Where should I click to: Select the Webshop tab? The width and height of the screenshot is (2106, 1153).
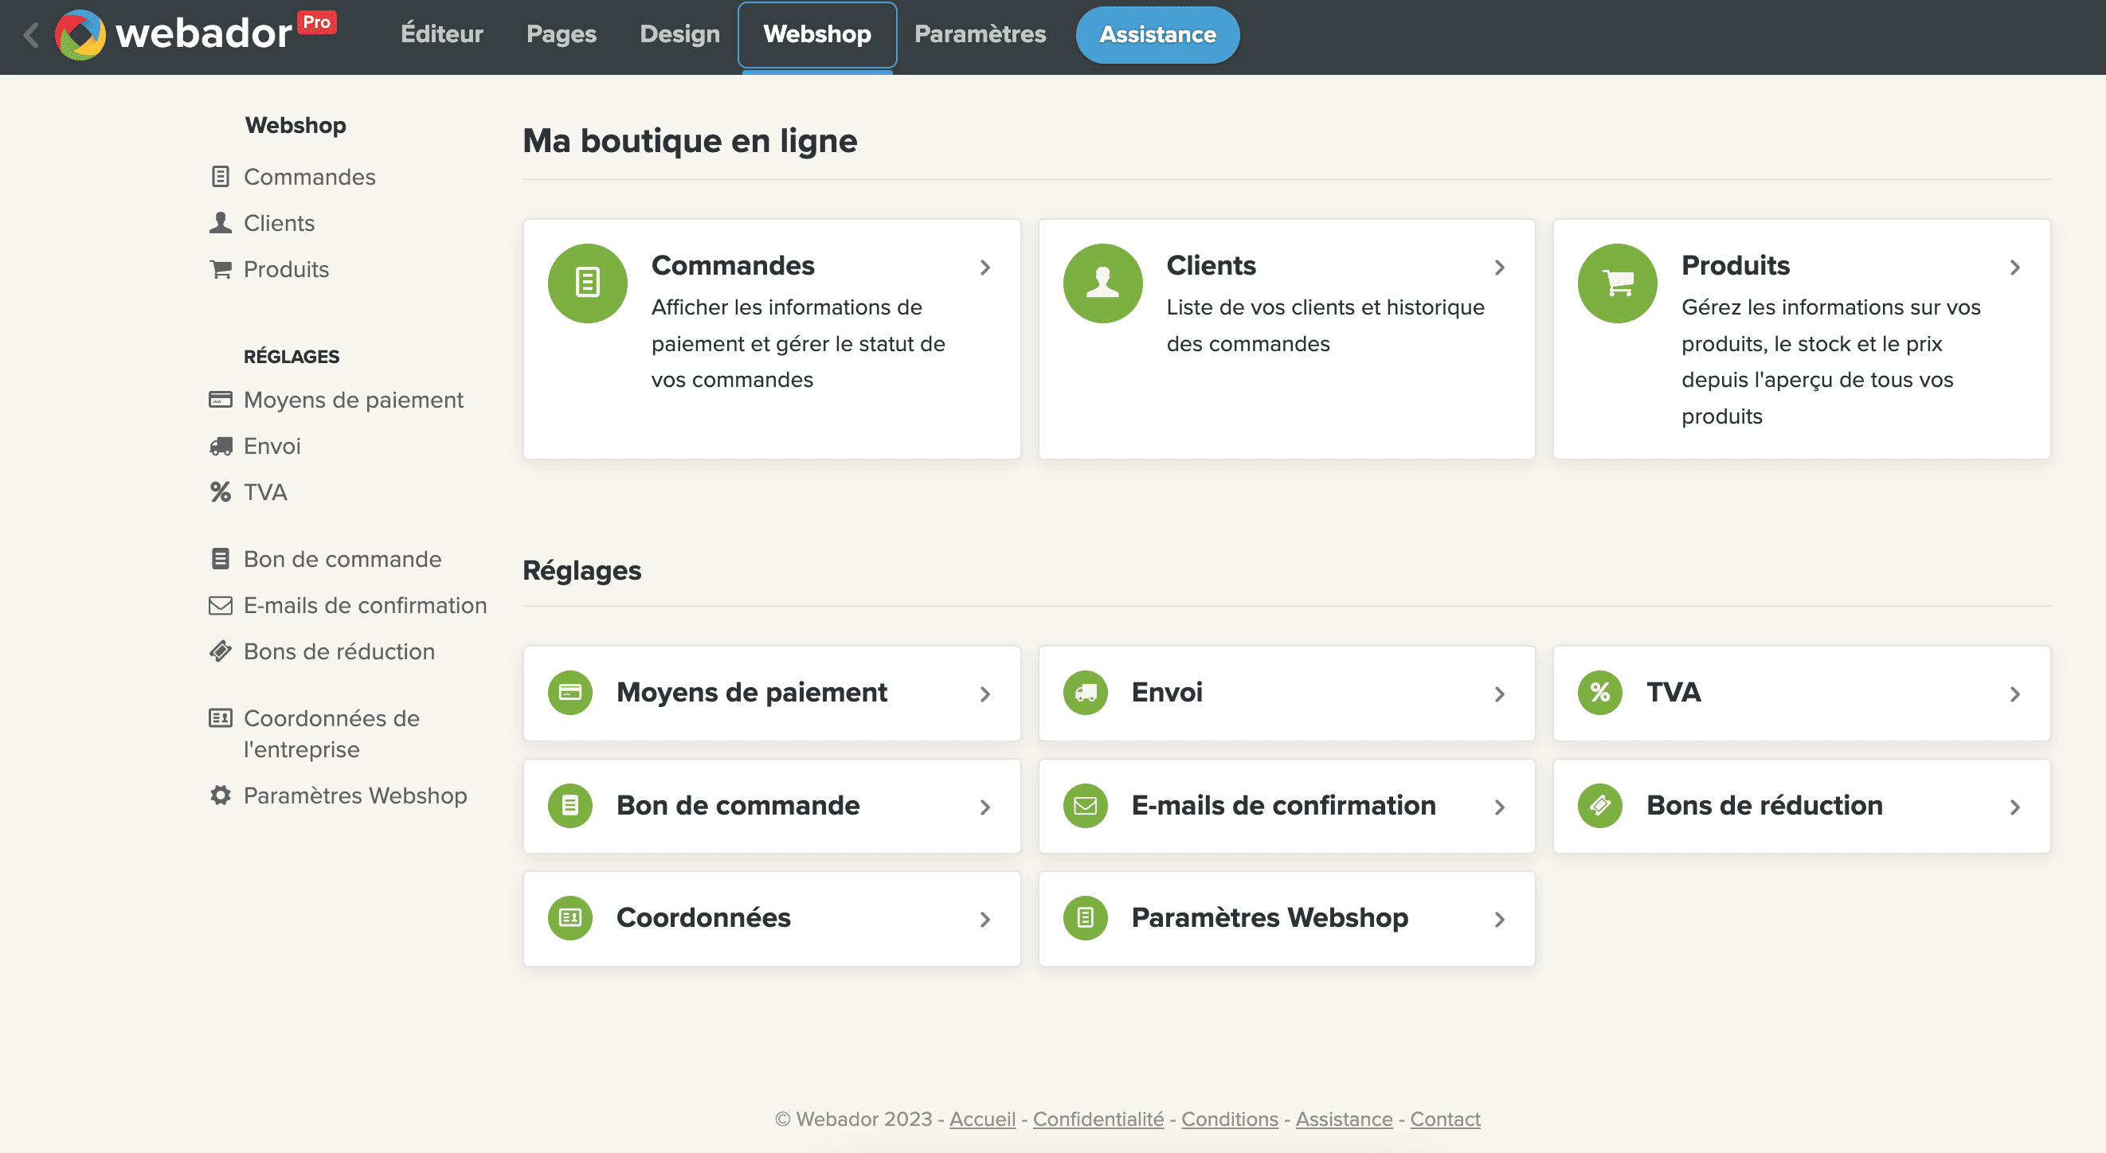tap(816, 34)
